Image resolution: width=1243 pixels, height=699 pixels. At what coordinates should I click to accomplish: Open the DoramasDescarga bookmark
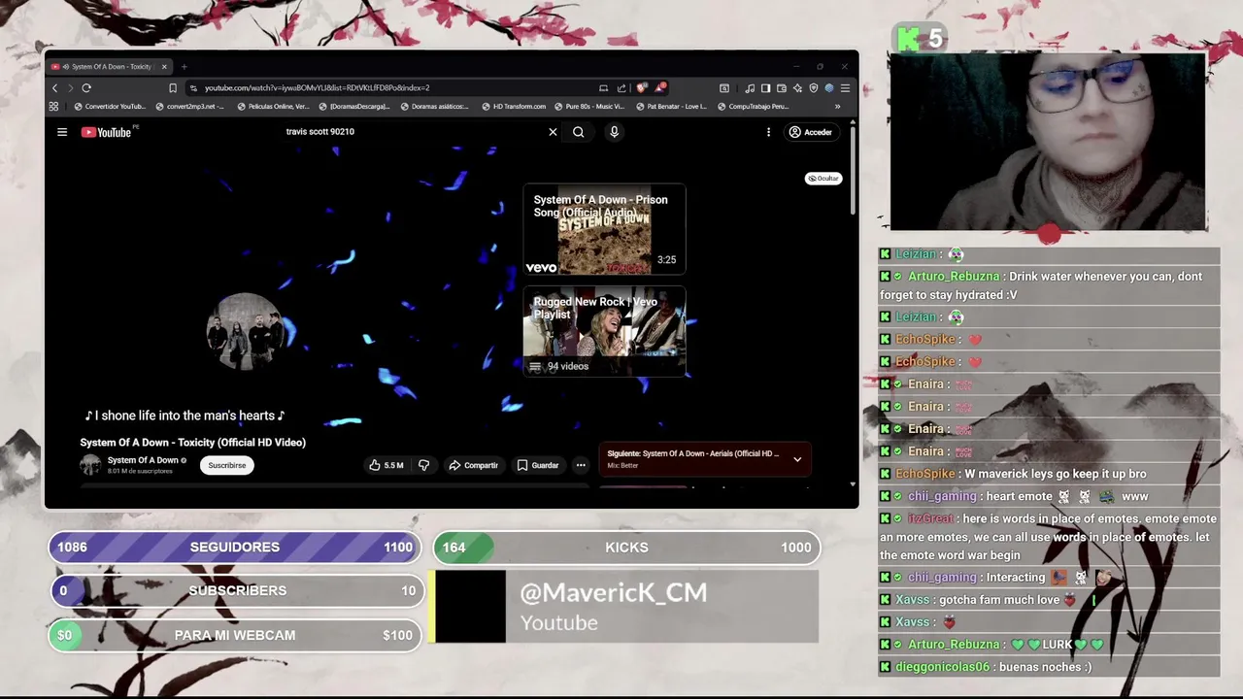(x=354, y=107)
